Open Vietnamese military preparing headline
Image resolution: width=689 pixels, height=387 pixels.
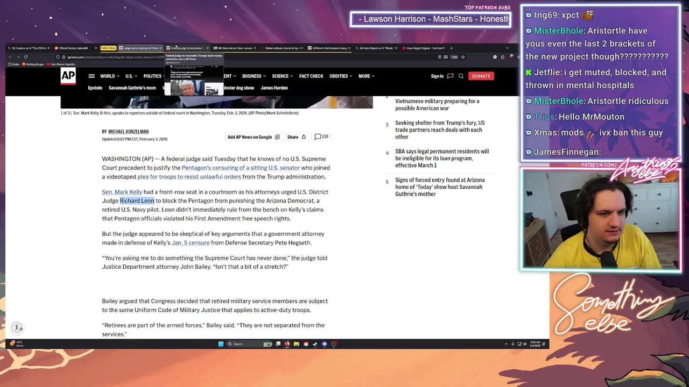click(x=437, y=105)
